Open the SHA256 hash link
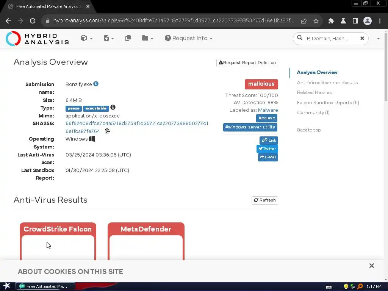This screenshot has width=388, height=291. pyautogui.click(x=136, y=127)
